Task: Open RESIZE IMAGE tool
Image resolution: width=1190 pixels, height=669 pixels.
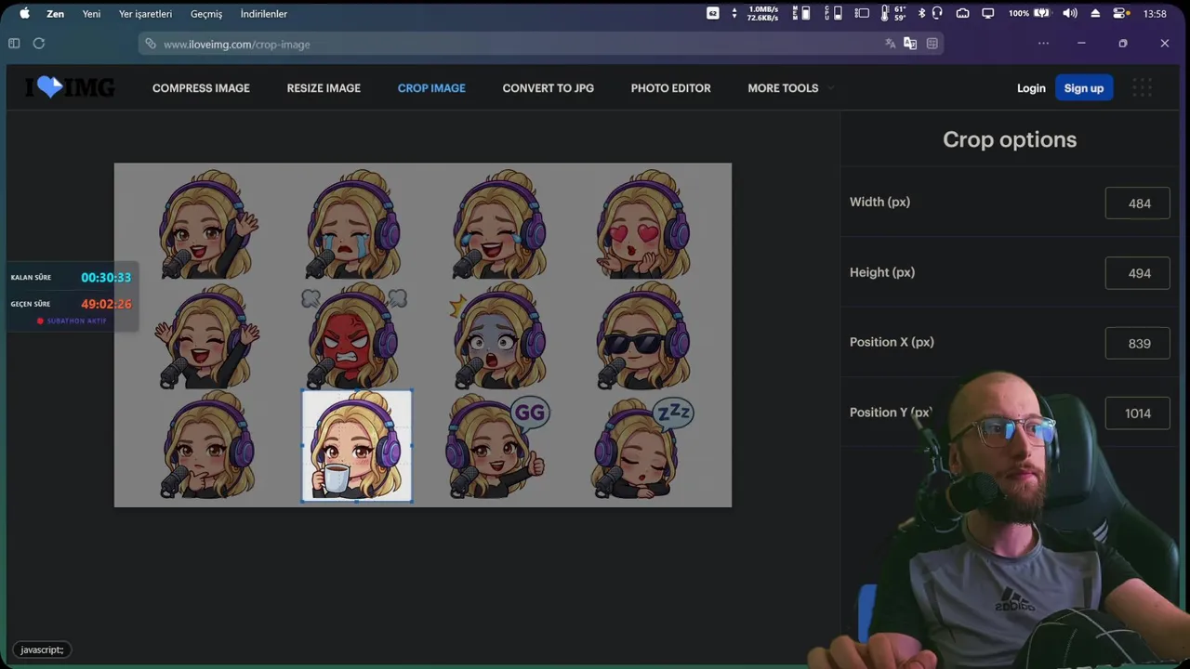Action: (x=324, y=88)
